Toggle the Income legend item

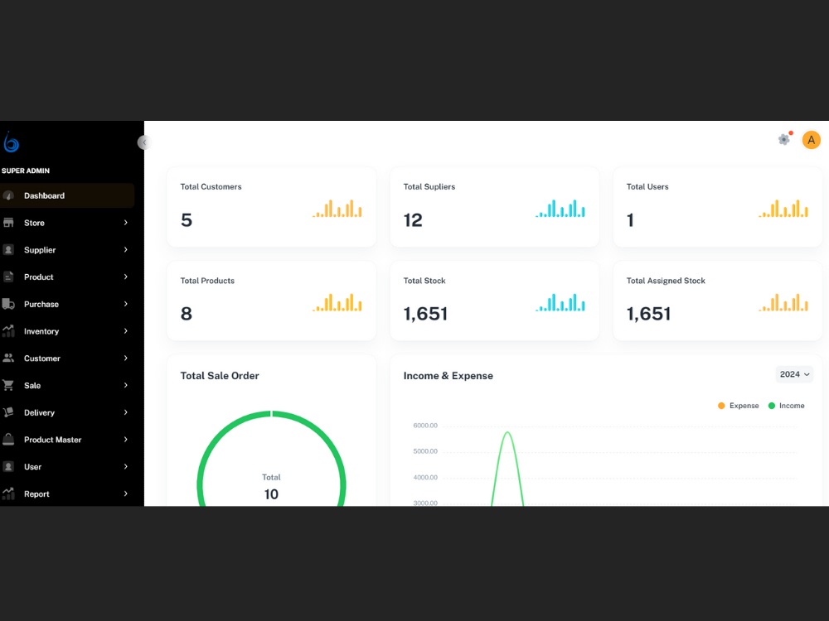point(786,406)
